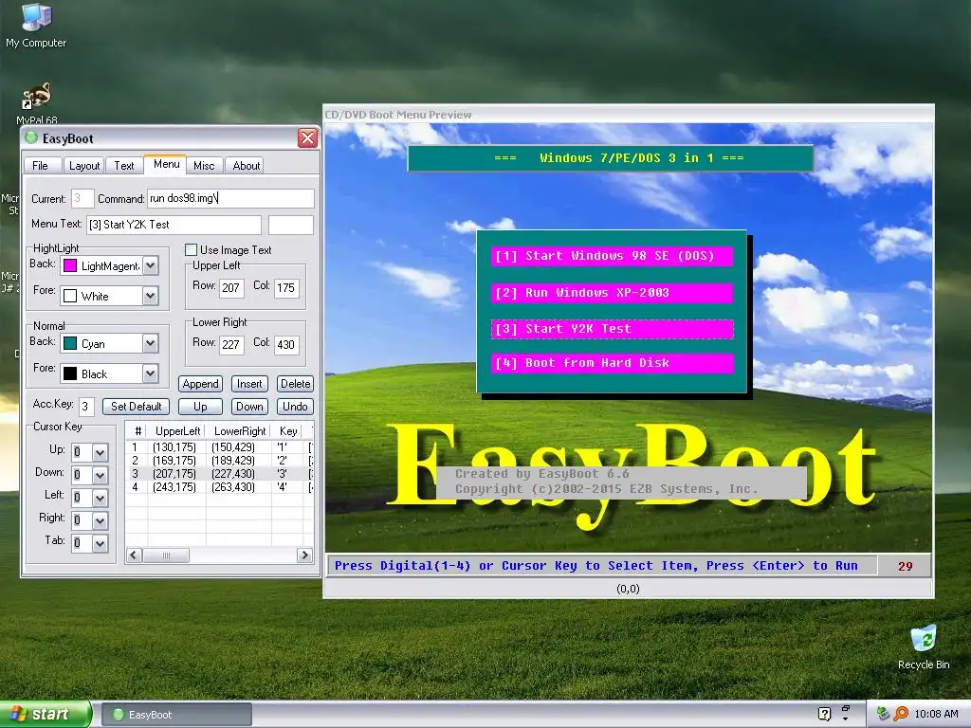Click the Set Default button
971x728 pixels.
click(136, 407)
